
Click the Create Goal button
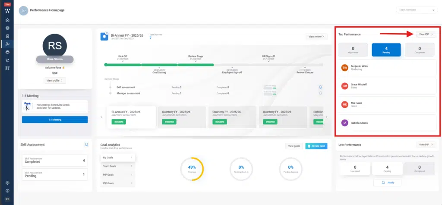point(316,146)
